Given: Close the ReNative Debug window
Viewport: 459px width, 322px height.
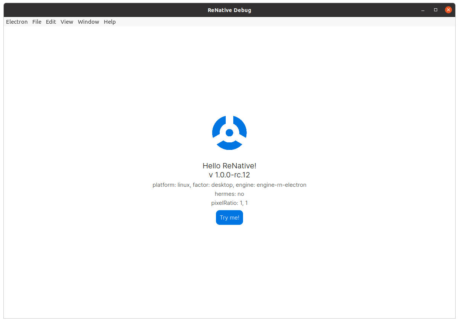Looking at the screenshot, I should (x=448, y=10).
